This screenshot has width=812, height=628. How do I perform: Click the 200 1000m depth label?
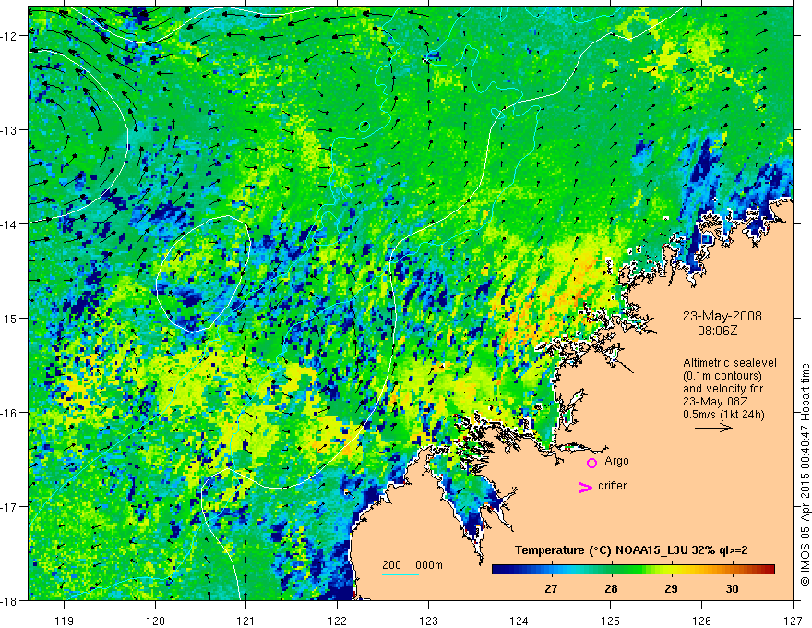point(412,565)
